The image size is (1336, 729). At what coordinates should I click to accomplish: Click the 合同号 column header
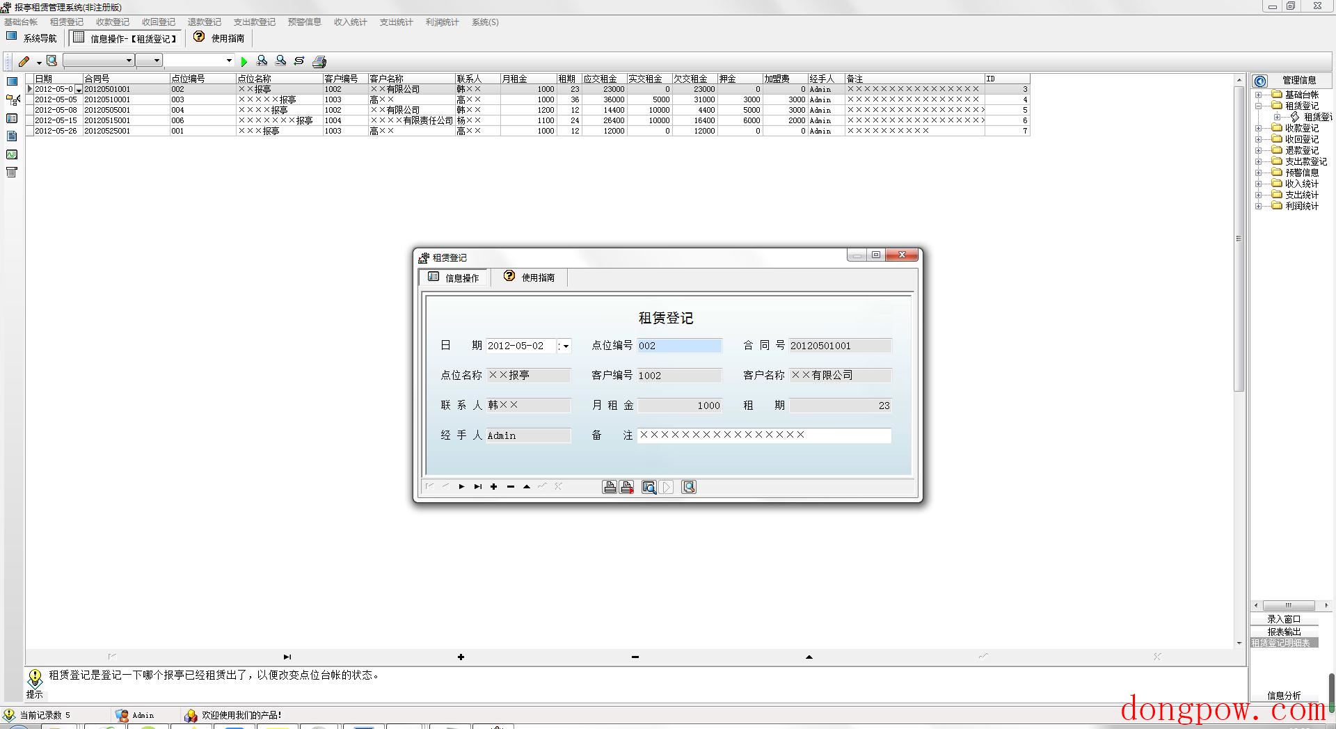click(126, 79)
